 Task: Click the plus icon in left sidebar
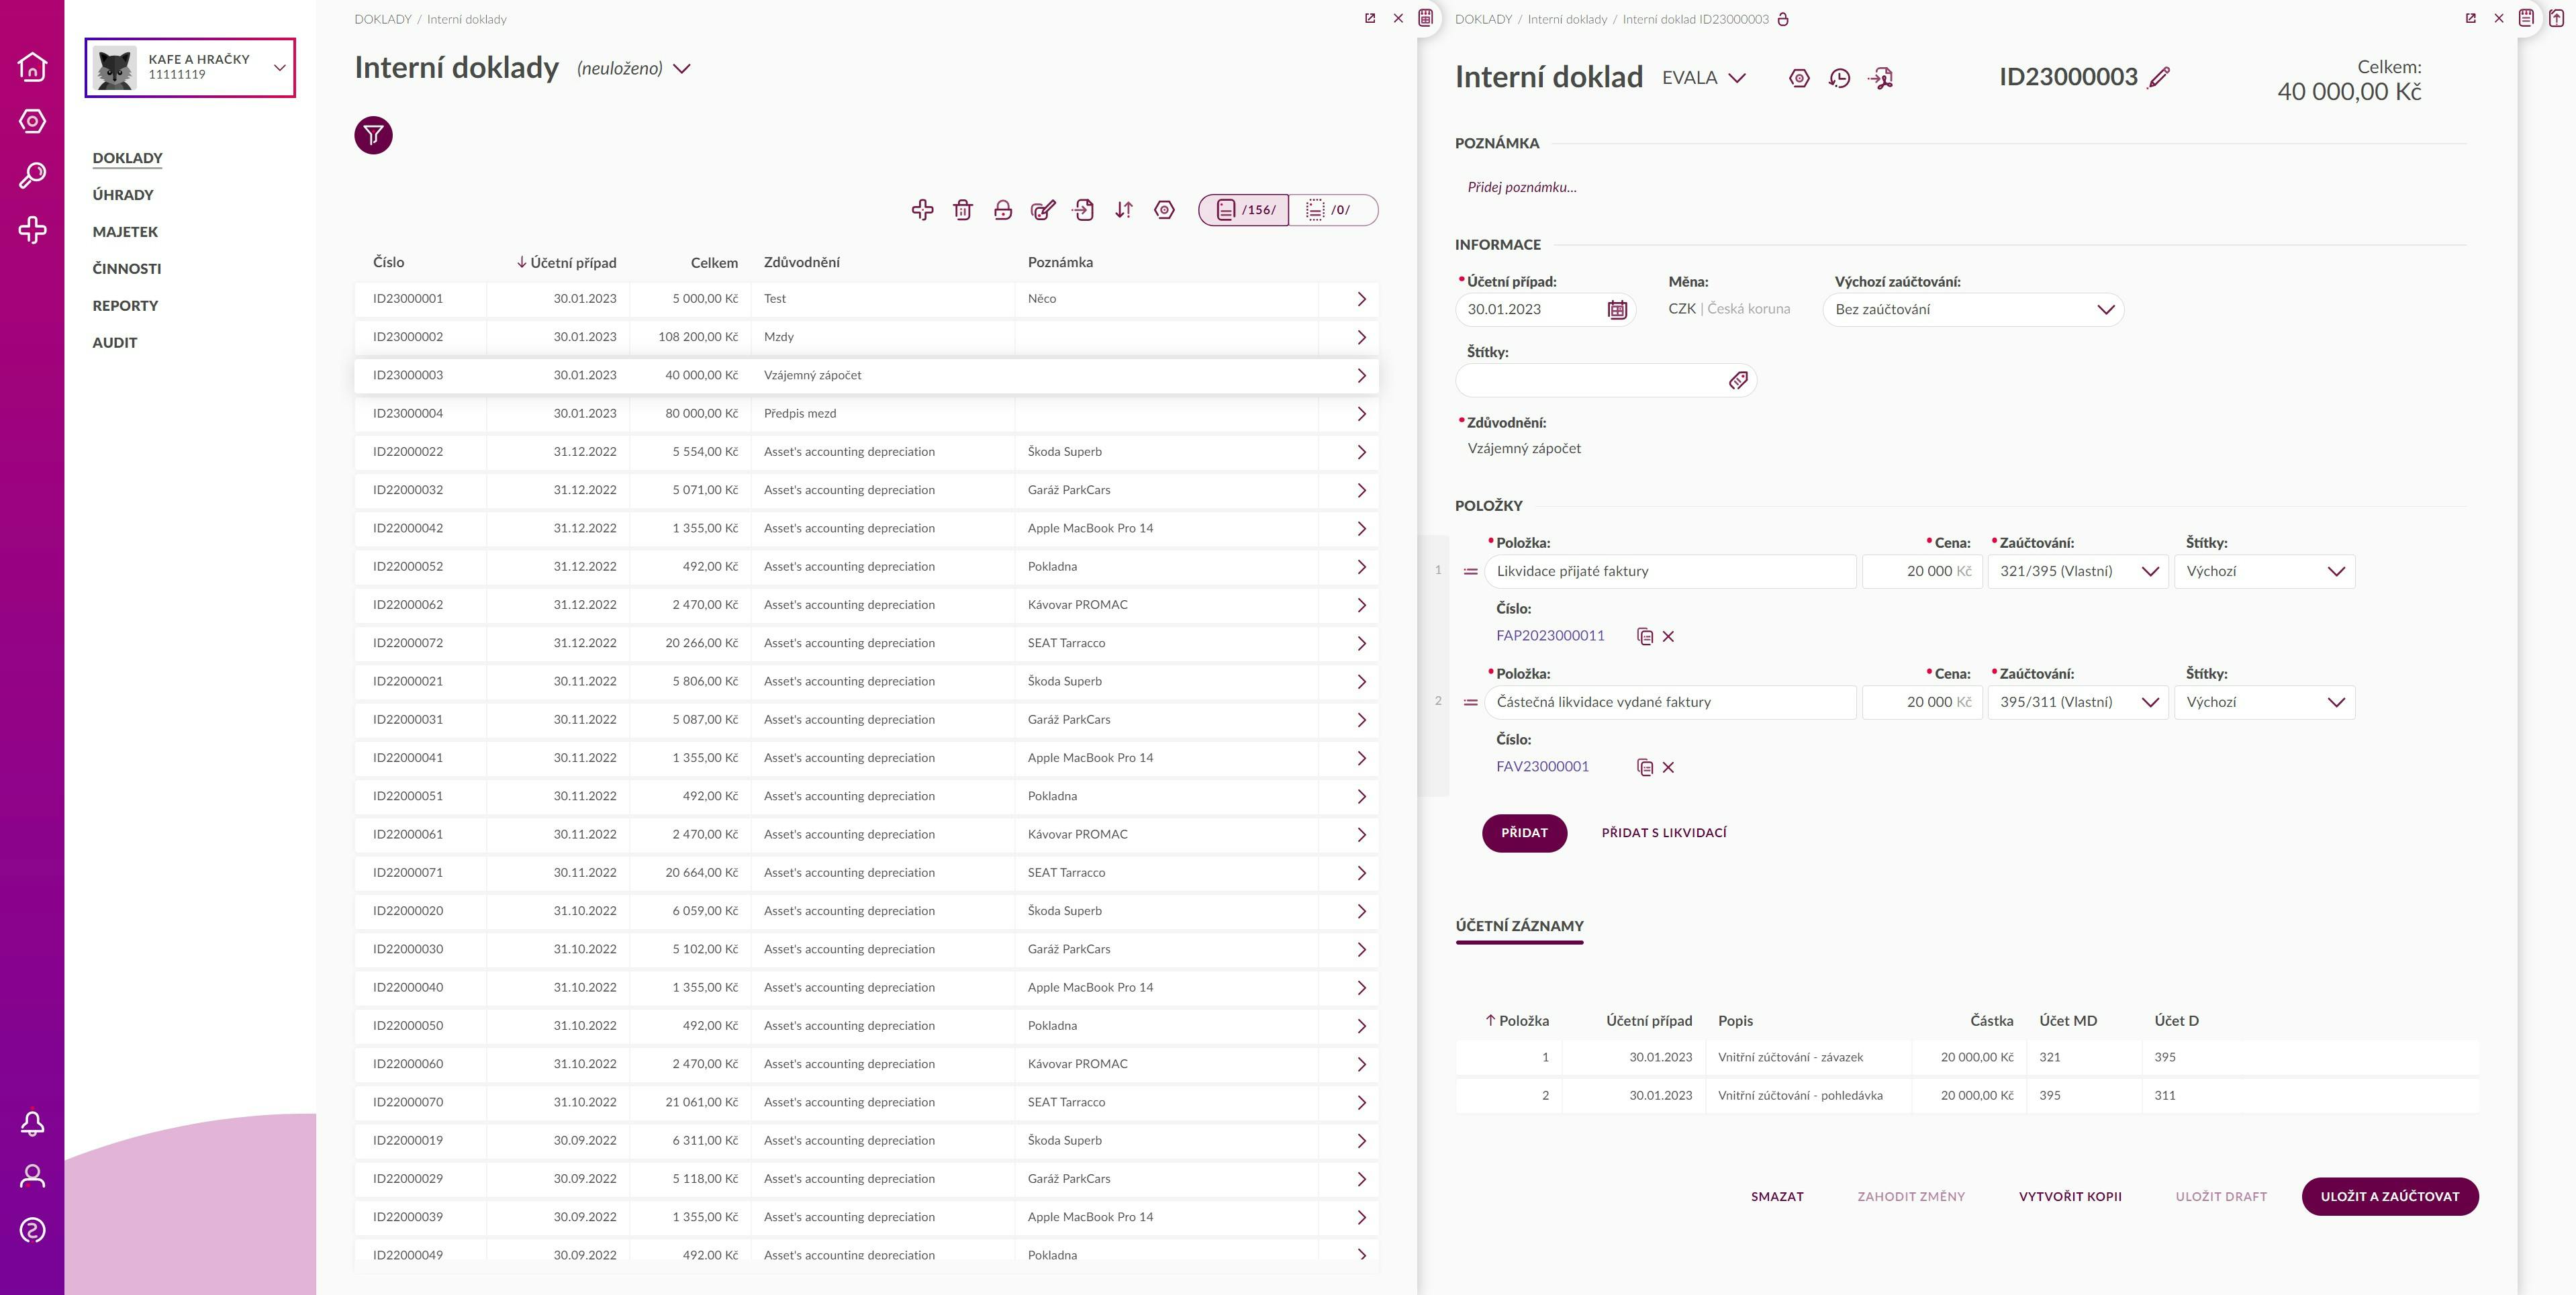pyautogui.click(x=32, y=230)
